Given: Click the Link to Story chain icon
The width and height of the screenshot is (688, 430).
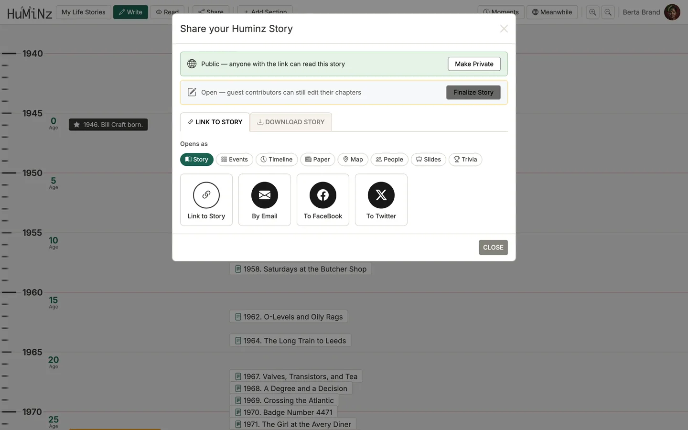Looking at the screenshot, I should (x=206, y=195).
